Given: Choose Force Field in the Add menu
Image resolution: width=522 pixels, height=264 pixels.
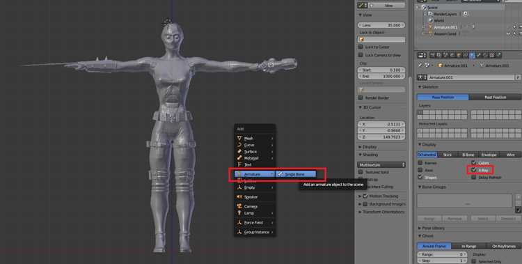Looking at the screenshot, I should click(x=255, y=222).
